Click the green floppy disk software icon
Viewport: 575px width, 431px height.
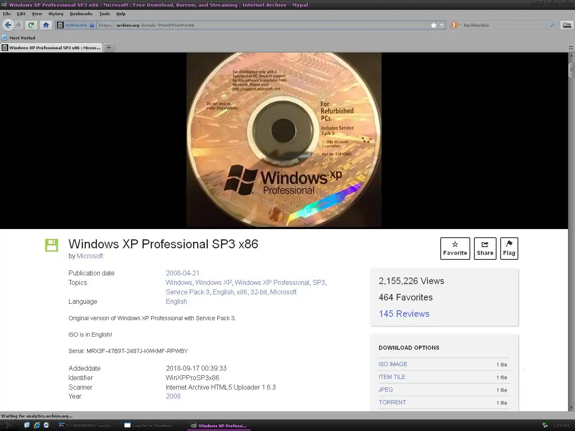click(x=51, y=245)
